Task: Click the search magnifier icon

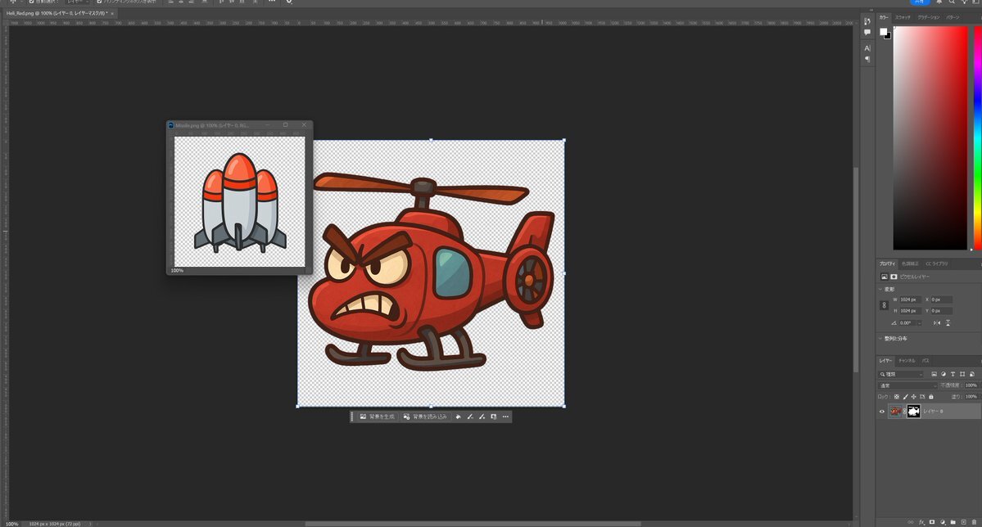Action: (952, 2)
